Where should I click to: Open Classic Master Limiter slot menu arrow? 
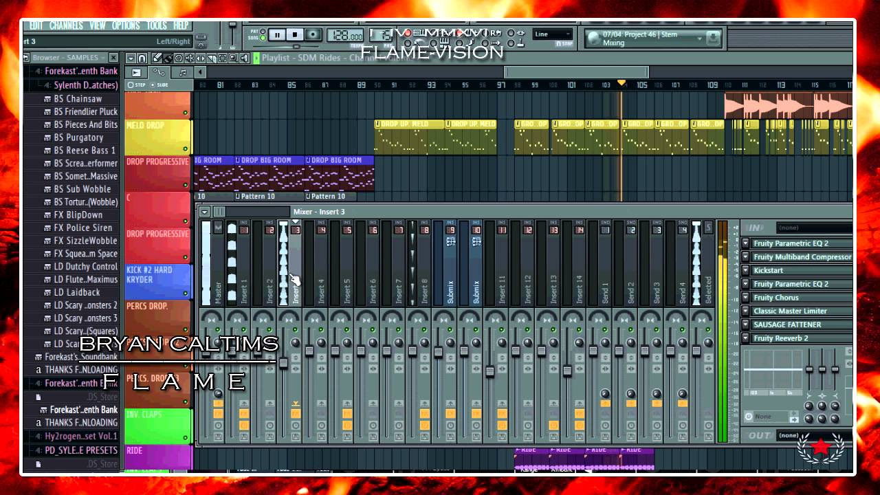pyautogui.click(x=746, y=311)
